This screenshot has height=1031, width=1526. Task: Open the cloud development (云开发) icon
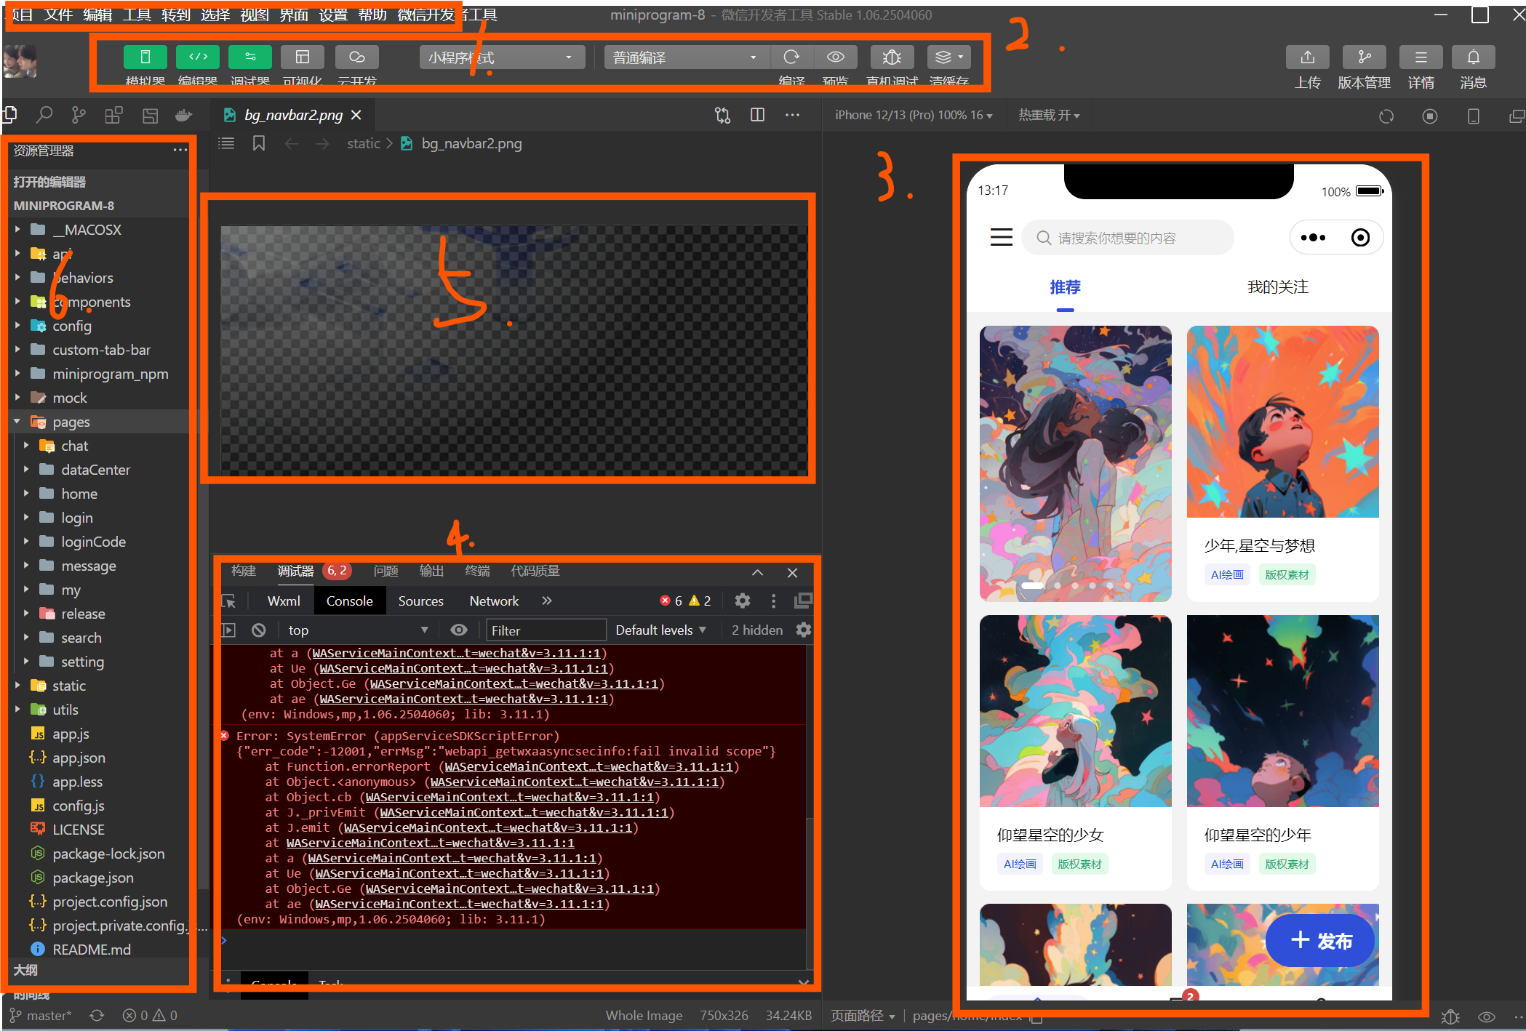click(x=356, y=57)
